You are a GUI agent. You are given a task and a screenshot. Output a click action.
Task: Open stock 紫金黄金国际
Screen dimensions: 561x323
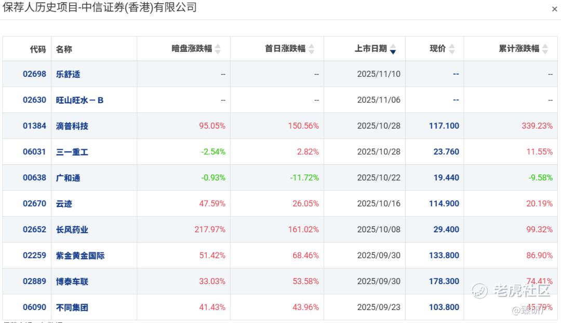point(80,256)
